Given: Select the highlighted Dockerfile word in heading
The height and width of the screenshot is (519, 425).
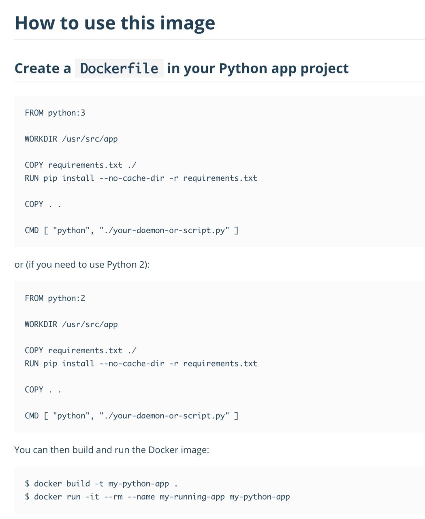Looking at the screenshot, I should (x=119, y=68).
